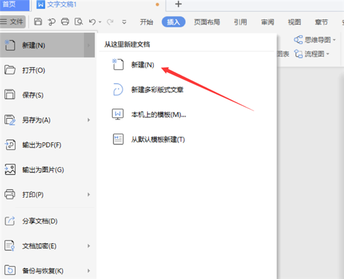Click the 文件 menu button
This screenshot has height=279, width=344.
13,22
